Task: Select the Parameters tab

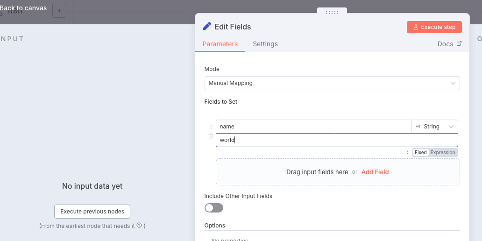Action: point(220,44)
